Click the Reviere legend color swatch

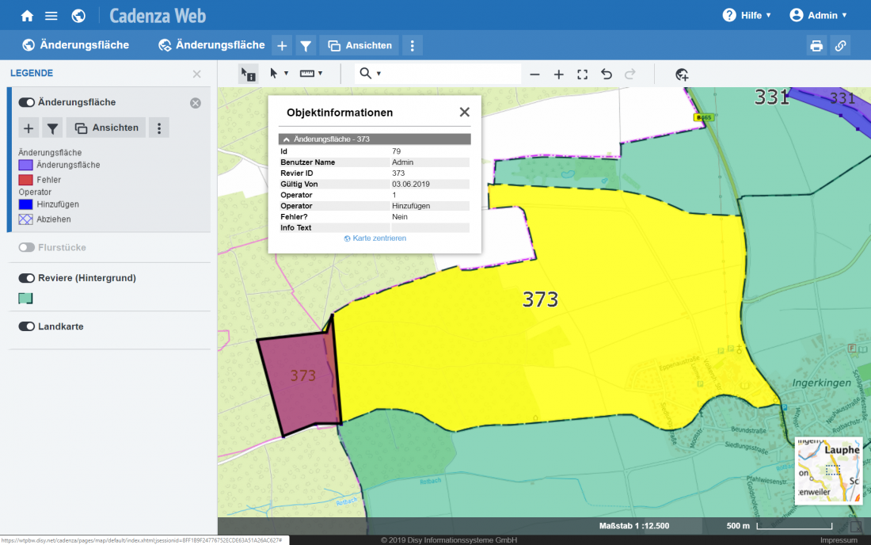26,299
